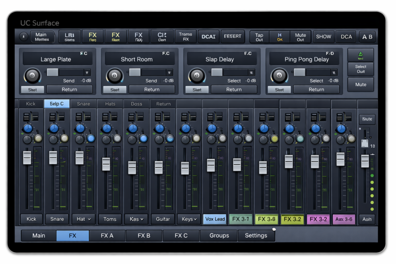Click the green Select Out arrow icon
This screenshot has height=264, width=396.
(x=360, y=55)
